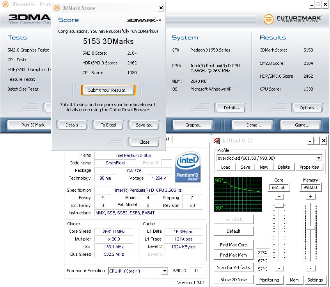The width and height of the screenshot is (330, 287).
Task: Click Show 3D View
Action: 233,280
